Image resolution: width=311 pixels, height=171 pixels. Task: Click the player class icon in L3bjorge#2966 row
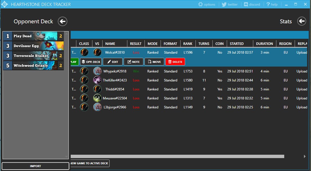coord(84,107)
